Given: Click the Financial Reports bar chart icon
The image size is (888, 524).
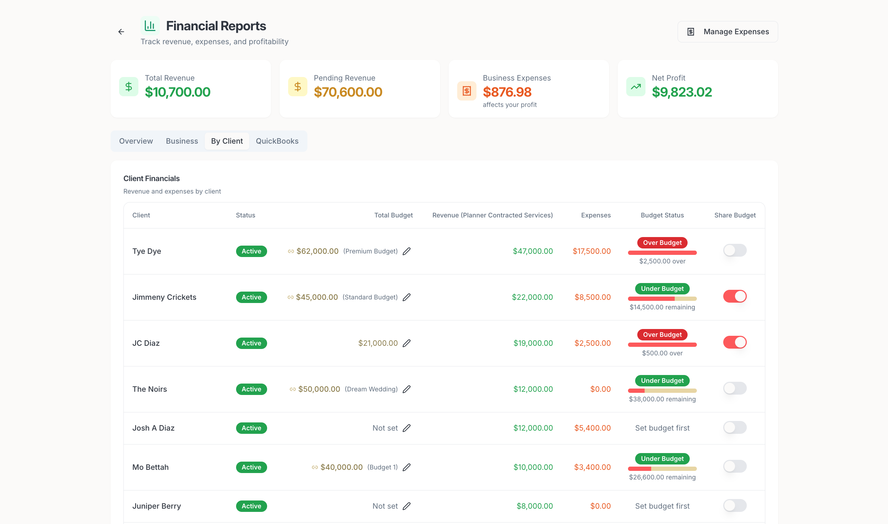Looking at the screenshot, I should 150,26.
